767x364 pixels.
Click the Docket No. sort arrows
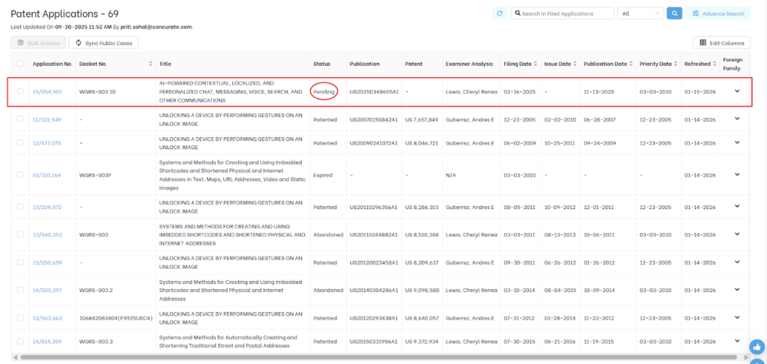point(151,64)
